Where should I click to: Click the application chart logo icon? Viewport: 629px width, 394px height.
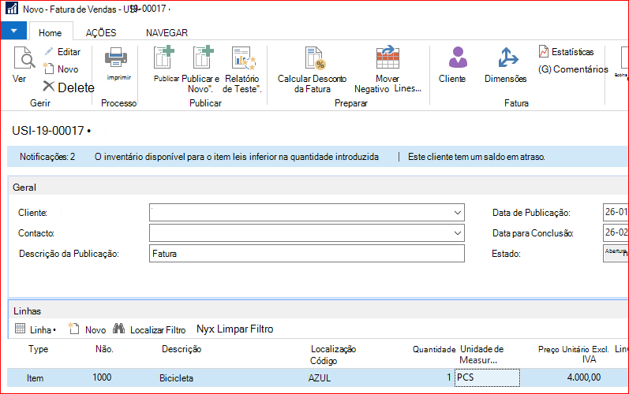click(12, 9)
